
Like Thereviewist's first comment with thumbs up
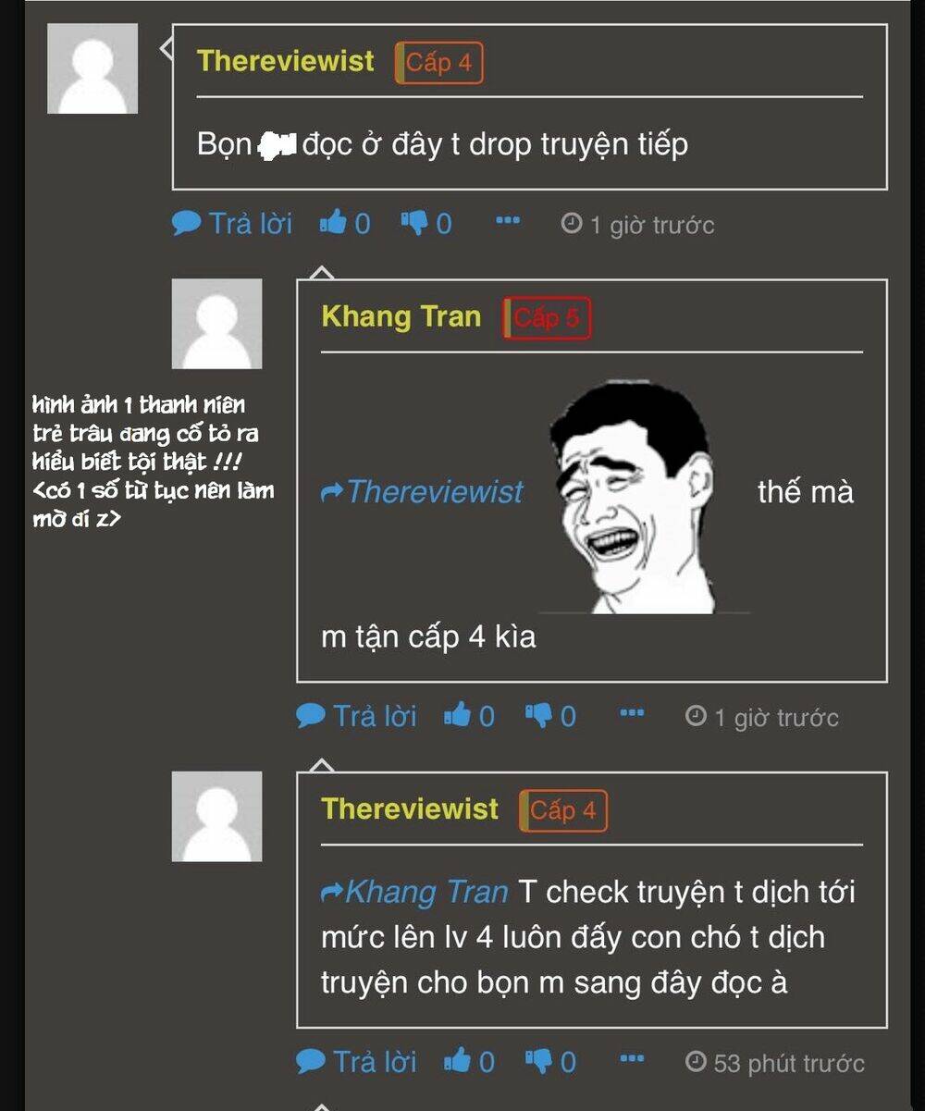pyautogui.click(x=344, y=223)
